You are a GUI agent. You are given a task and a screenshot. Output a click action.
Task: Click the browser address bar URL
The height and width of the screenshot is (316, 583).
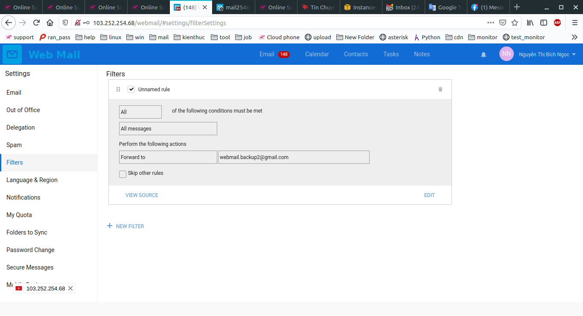(160, 23)
